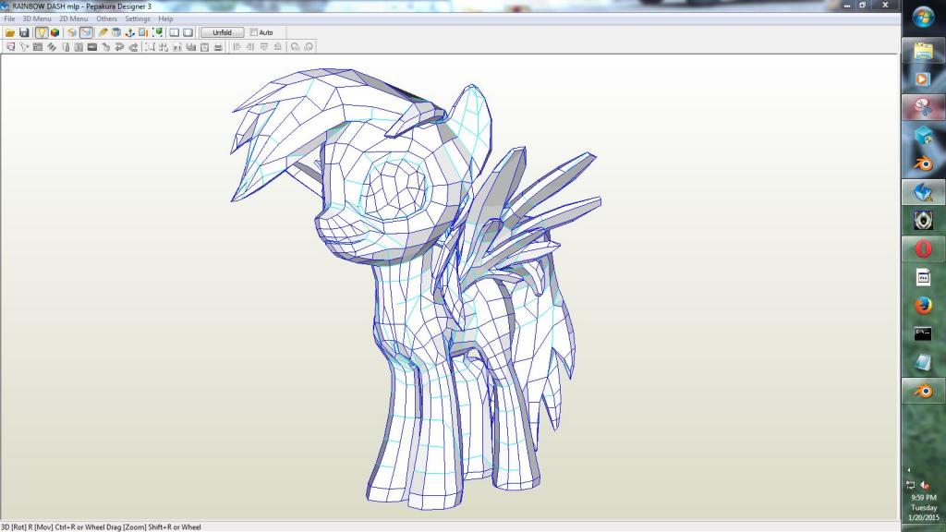Open the File menu

coord(9,18)
